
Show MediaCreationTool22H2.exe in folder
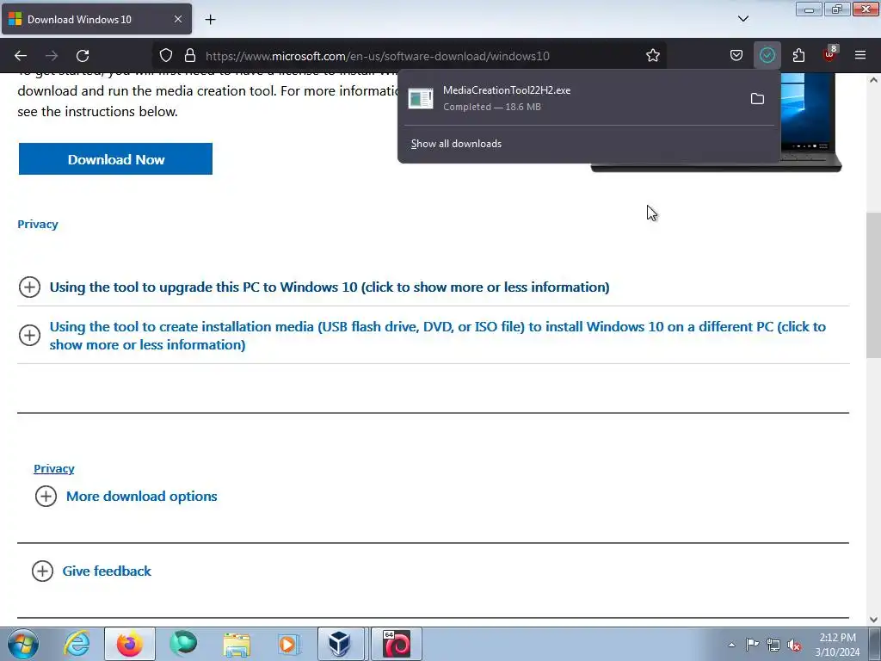pyautogui.click(x=757, y=99)
